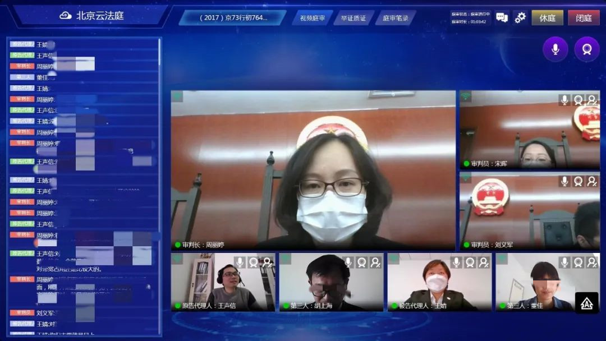The image size is (606, 341).
Task: Click user edit icon on 董佳 tile
Action: tap(592, 262)
